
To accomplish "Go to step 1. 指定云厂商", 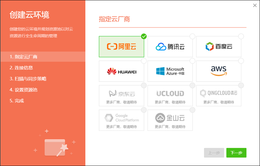I will click(x=43, y=57).
